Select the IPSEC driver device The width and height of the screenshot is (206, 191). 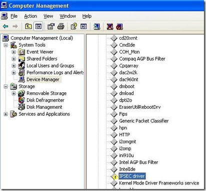click(132, 176)
